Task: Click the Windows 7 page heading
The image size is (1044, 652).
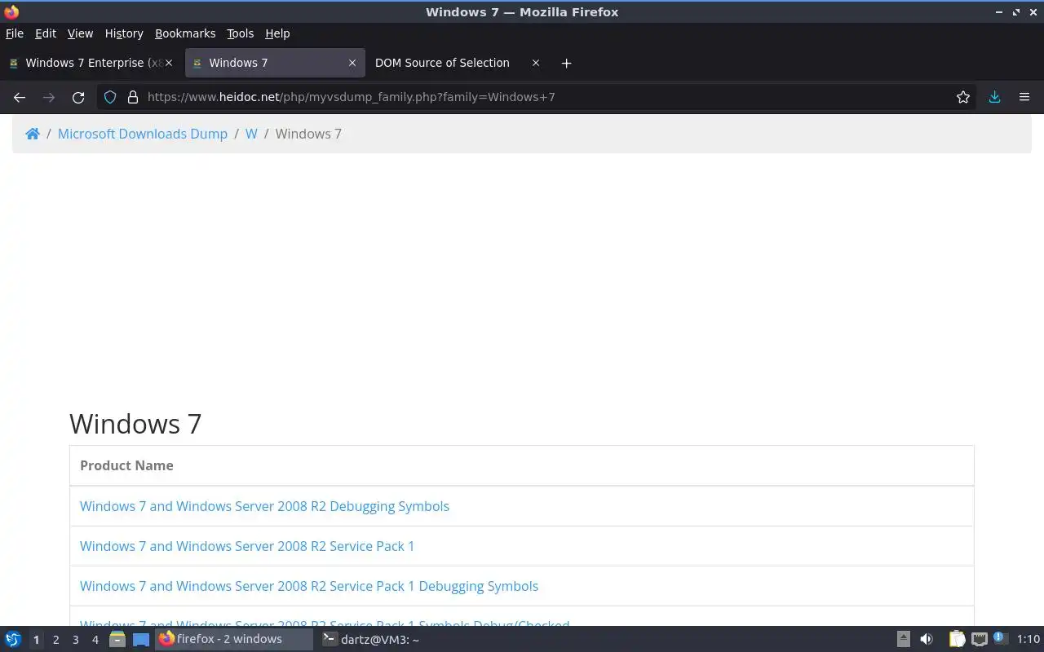Action: (135, 424)
